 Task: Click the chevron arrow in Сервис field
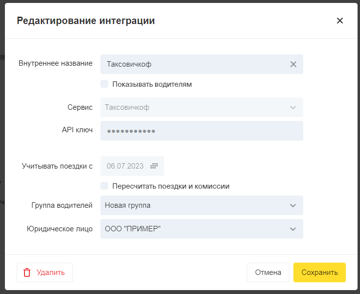[x=293, y=107]
